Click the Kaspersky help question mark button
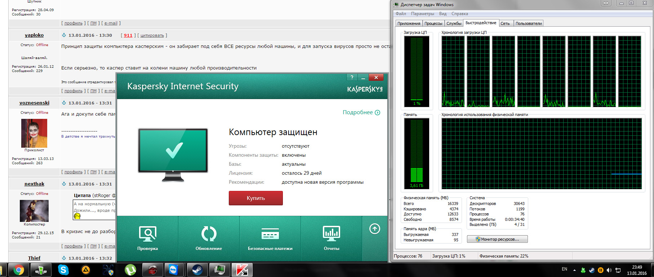This screenshot has height=277, width=654. (x=352, y=77)
